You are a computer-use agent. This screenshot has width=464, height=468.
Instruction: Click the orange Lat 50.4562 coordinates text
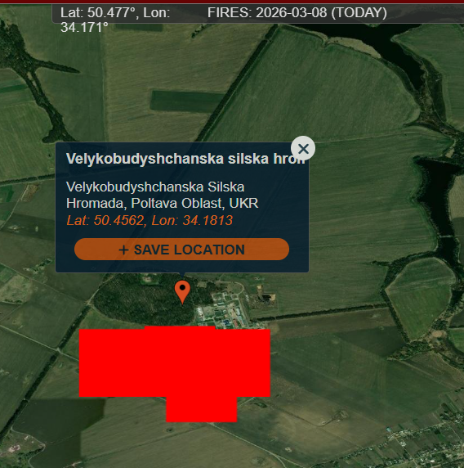pos(149,221)
